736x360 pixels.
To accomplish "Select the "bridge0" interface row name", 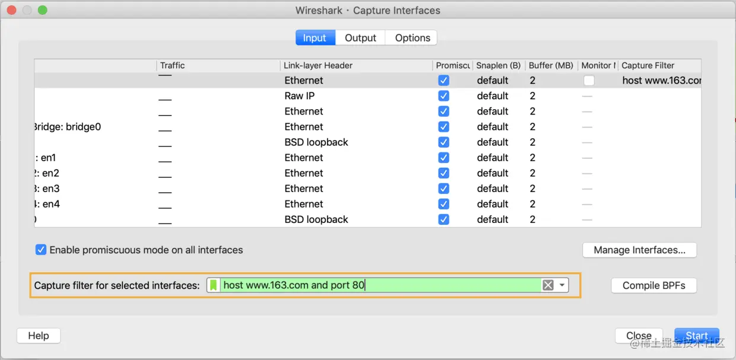I will click(68, 127).
